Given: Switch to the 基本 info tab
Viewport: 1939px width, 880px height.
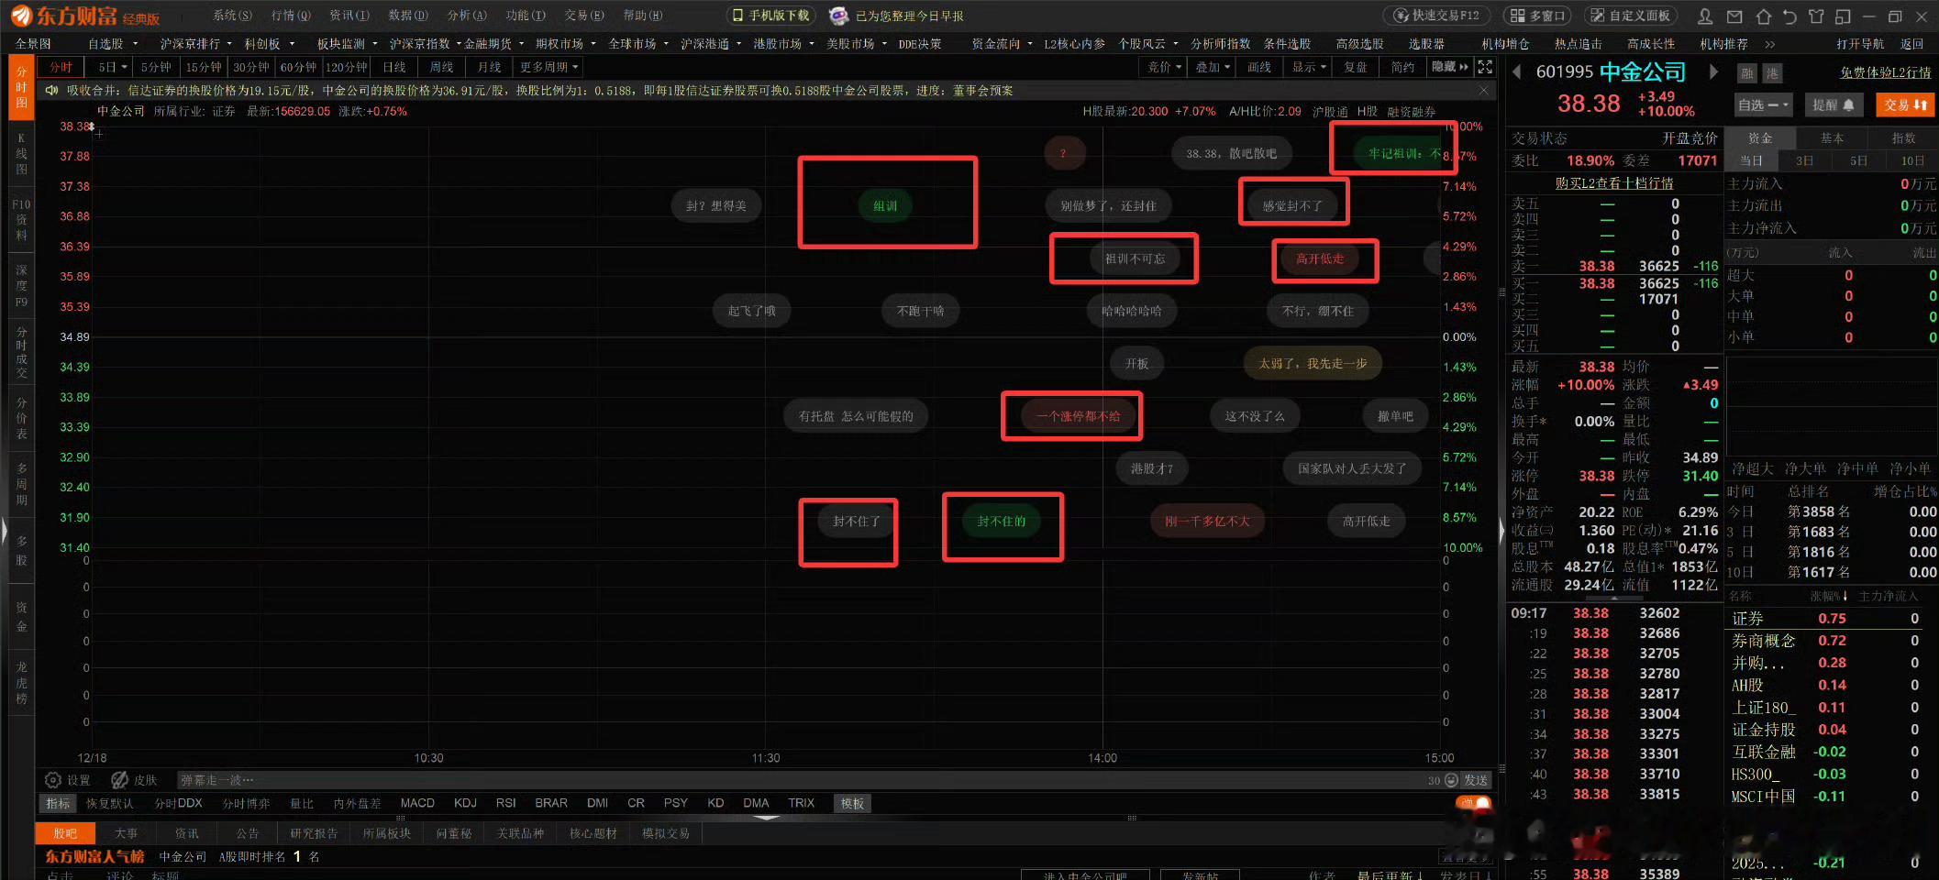Looking at the screenshot, I should 1832,138.
